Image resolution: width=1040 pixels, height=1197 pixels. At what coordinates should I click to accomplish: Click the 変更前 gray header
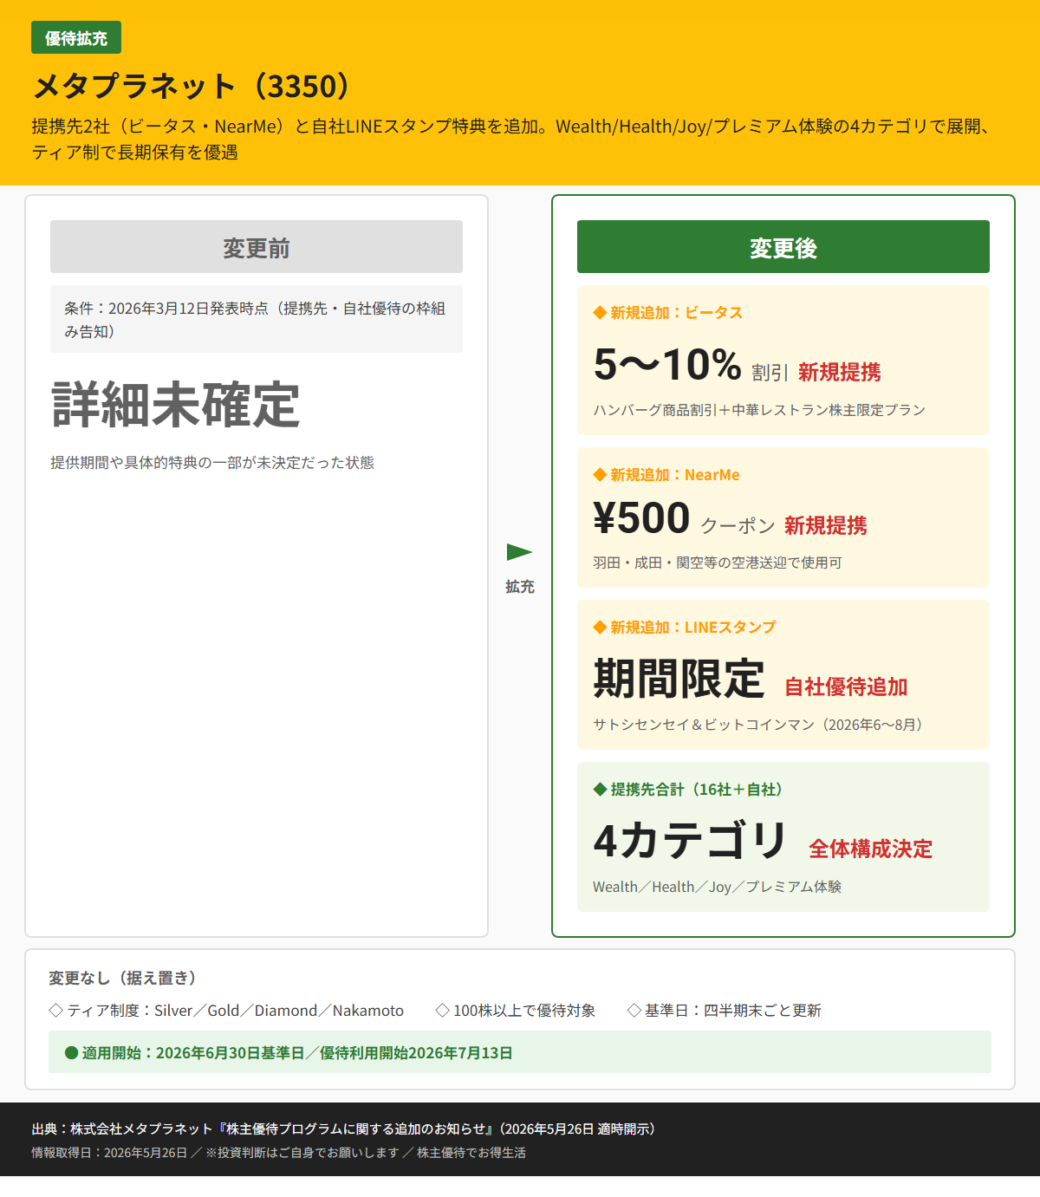pyautogui.click(x=257, y=247)
